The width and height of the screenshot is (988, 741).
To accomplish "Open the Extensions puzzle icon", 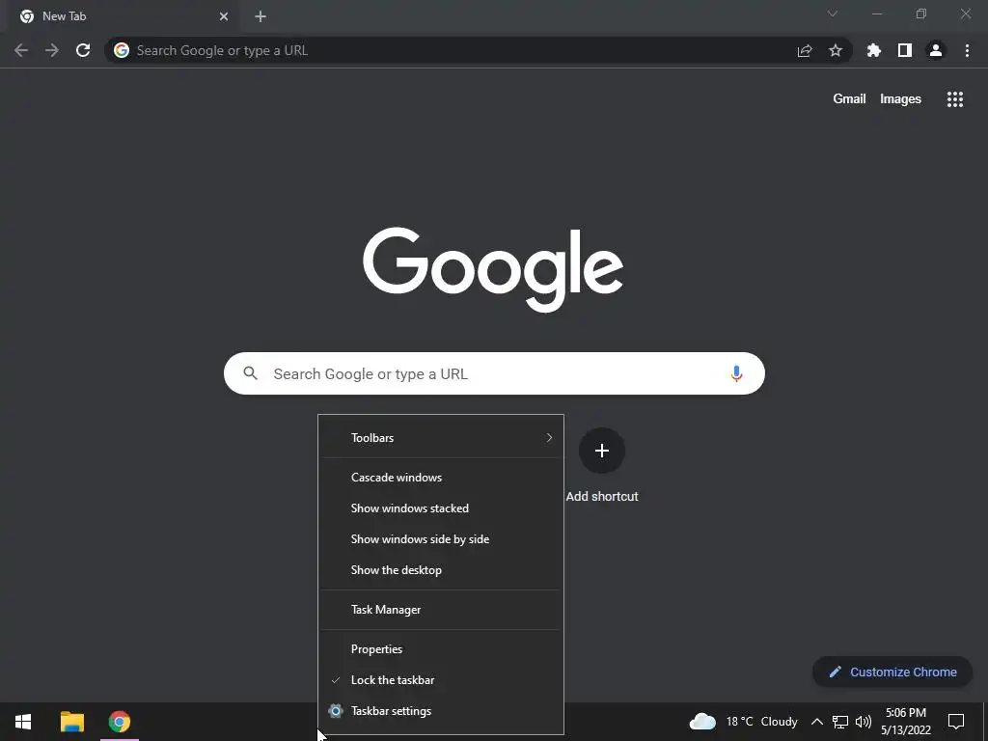I will click(874, 50).
